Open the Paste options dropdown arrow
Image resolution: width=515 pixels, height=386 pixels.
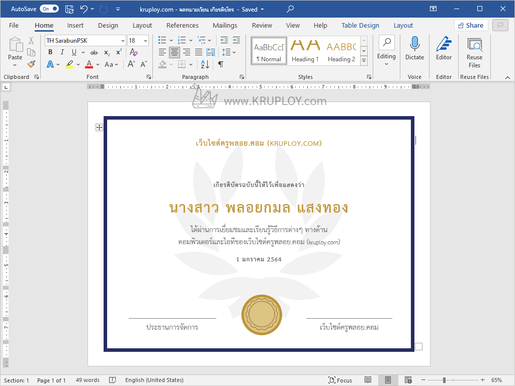tap(15, 65)
